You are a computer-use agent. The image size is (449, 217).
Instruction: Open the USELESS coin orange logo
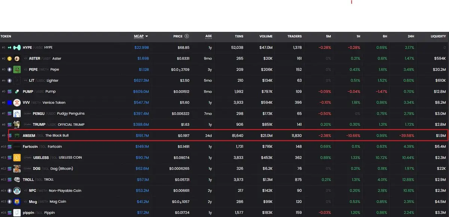(17, 158)
